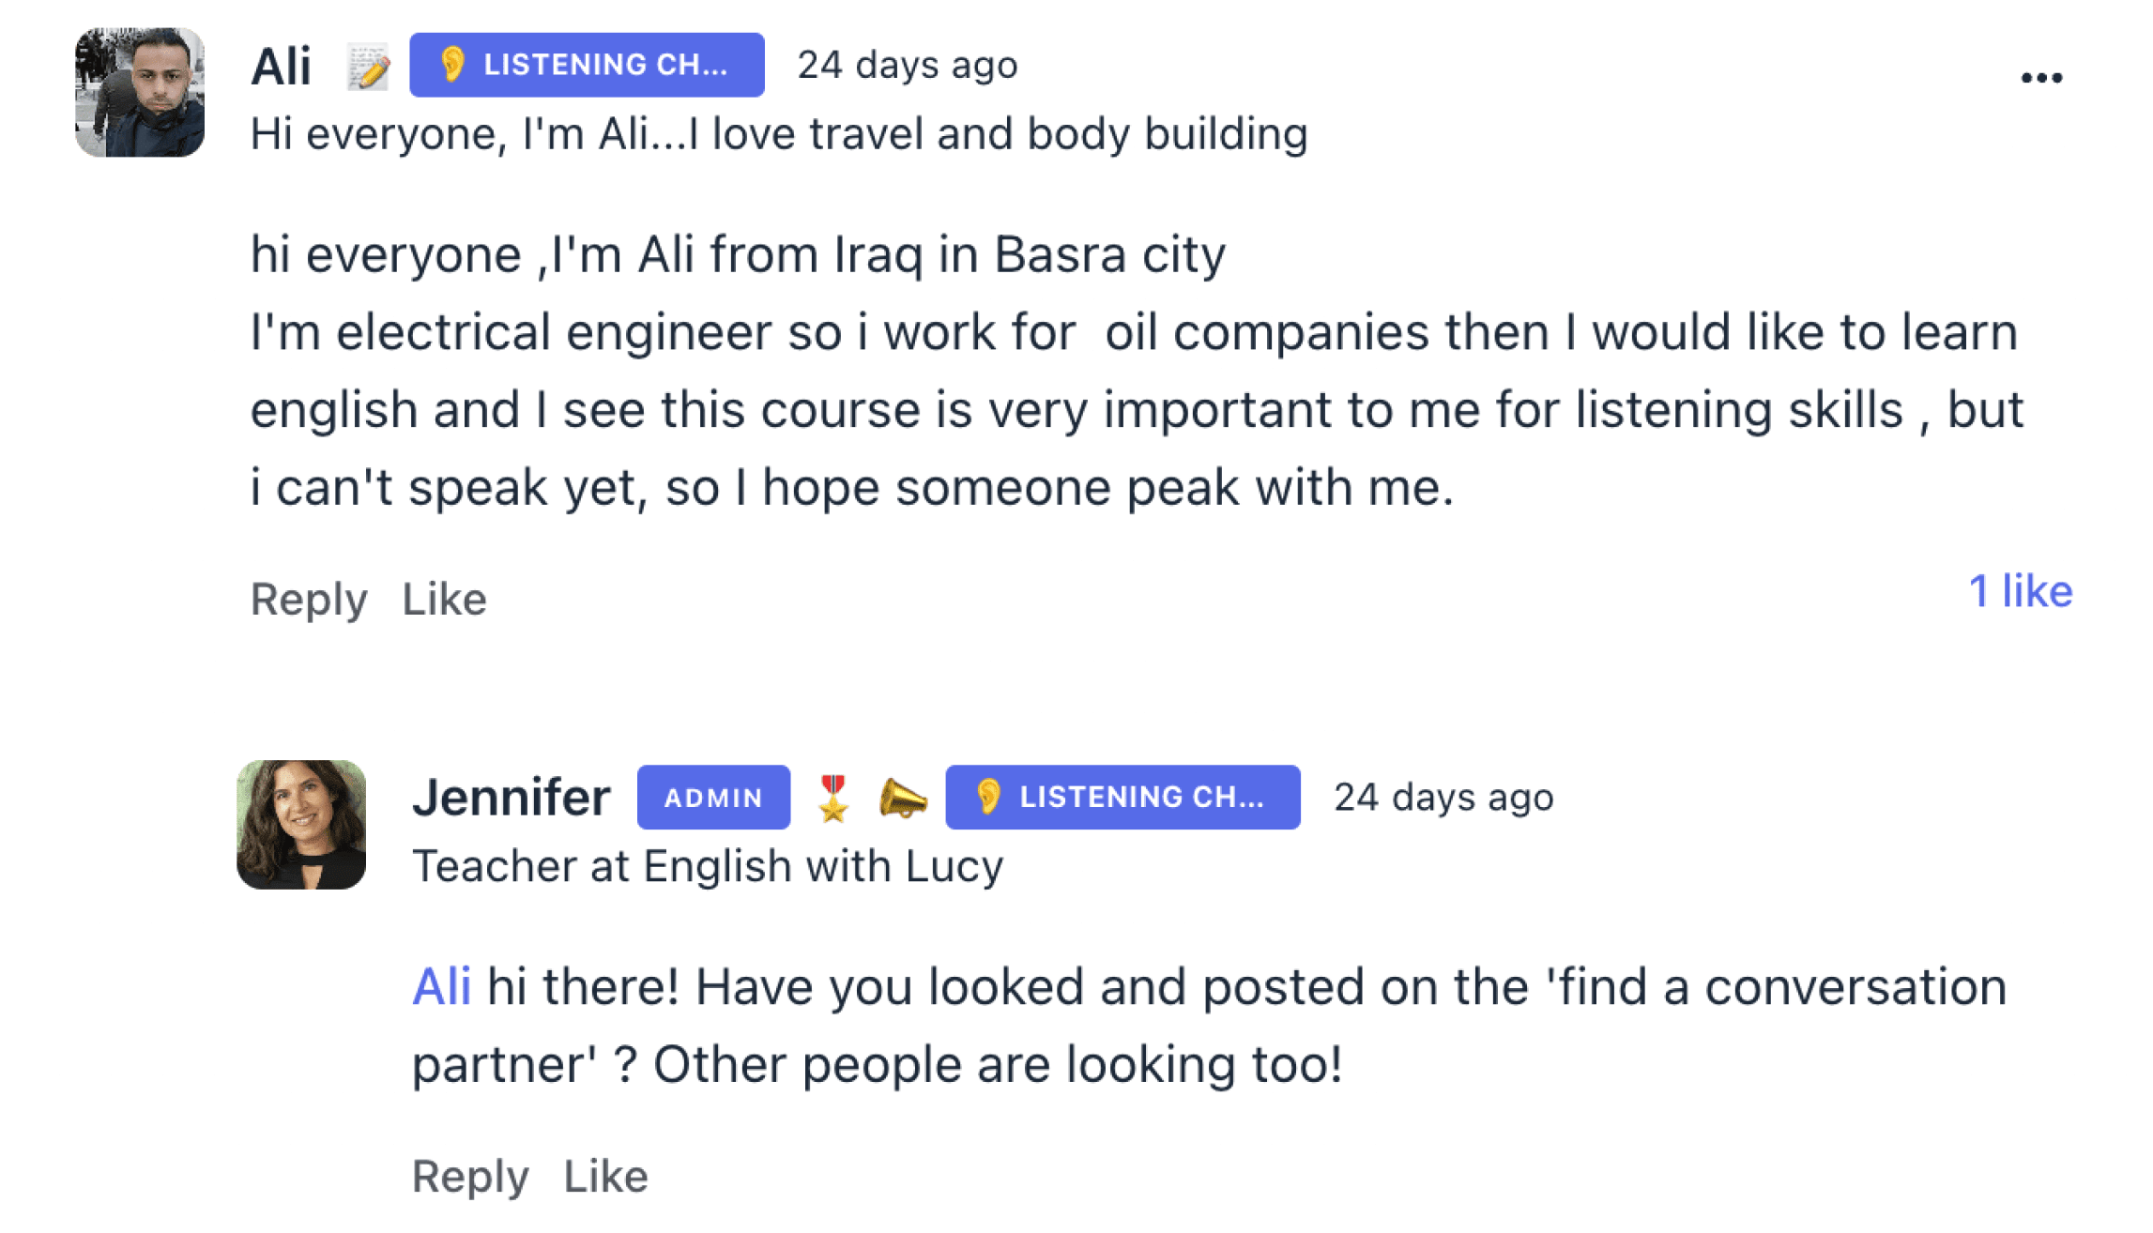Click 'Teacher at English with Lucy' headline
Viewport: 2153px width, 1233px height.
(708, 866)
